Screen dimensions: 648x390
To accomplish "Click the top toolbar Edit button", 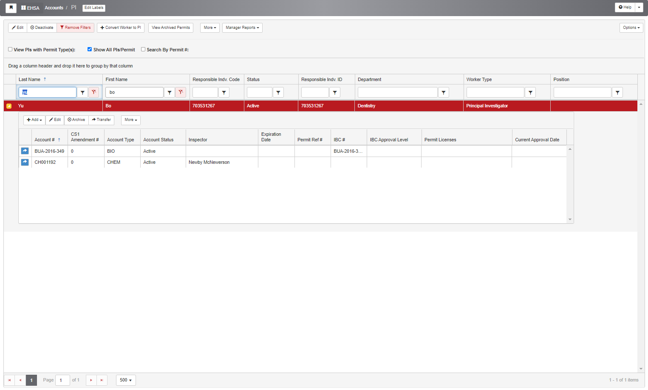I will coord(18,28).
